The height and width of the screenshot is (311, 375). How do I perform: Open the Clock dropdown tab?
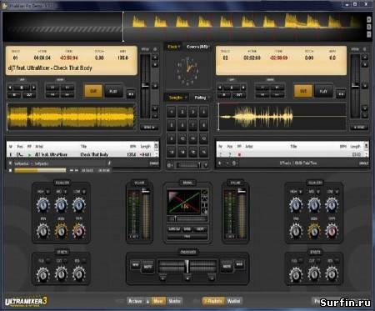point(173,47)
